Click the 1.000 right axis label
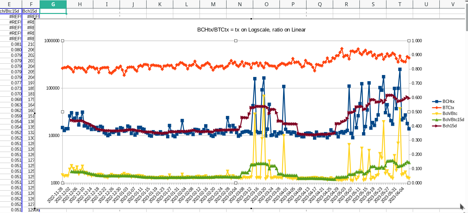The height and width of the screenshot is (213, 468). pyautogui.click(x=417, y=41)
